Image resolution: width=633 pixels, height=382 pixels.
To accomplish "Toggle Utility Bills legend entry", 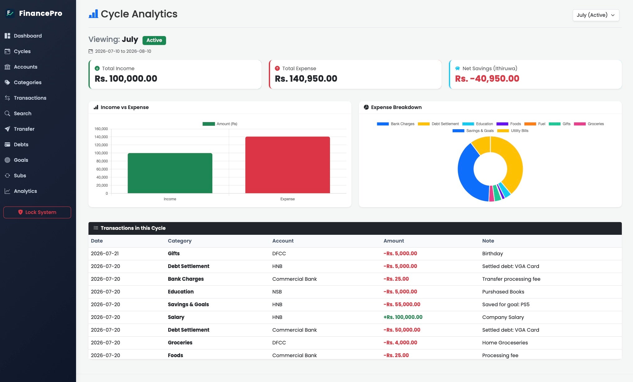I will tap(513, 130).
